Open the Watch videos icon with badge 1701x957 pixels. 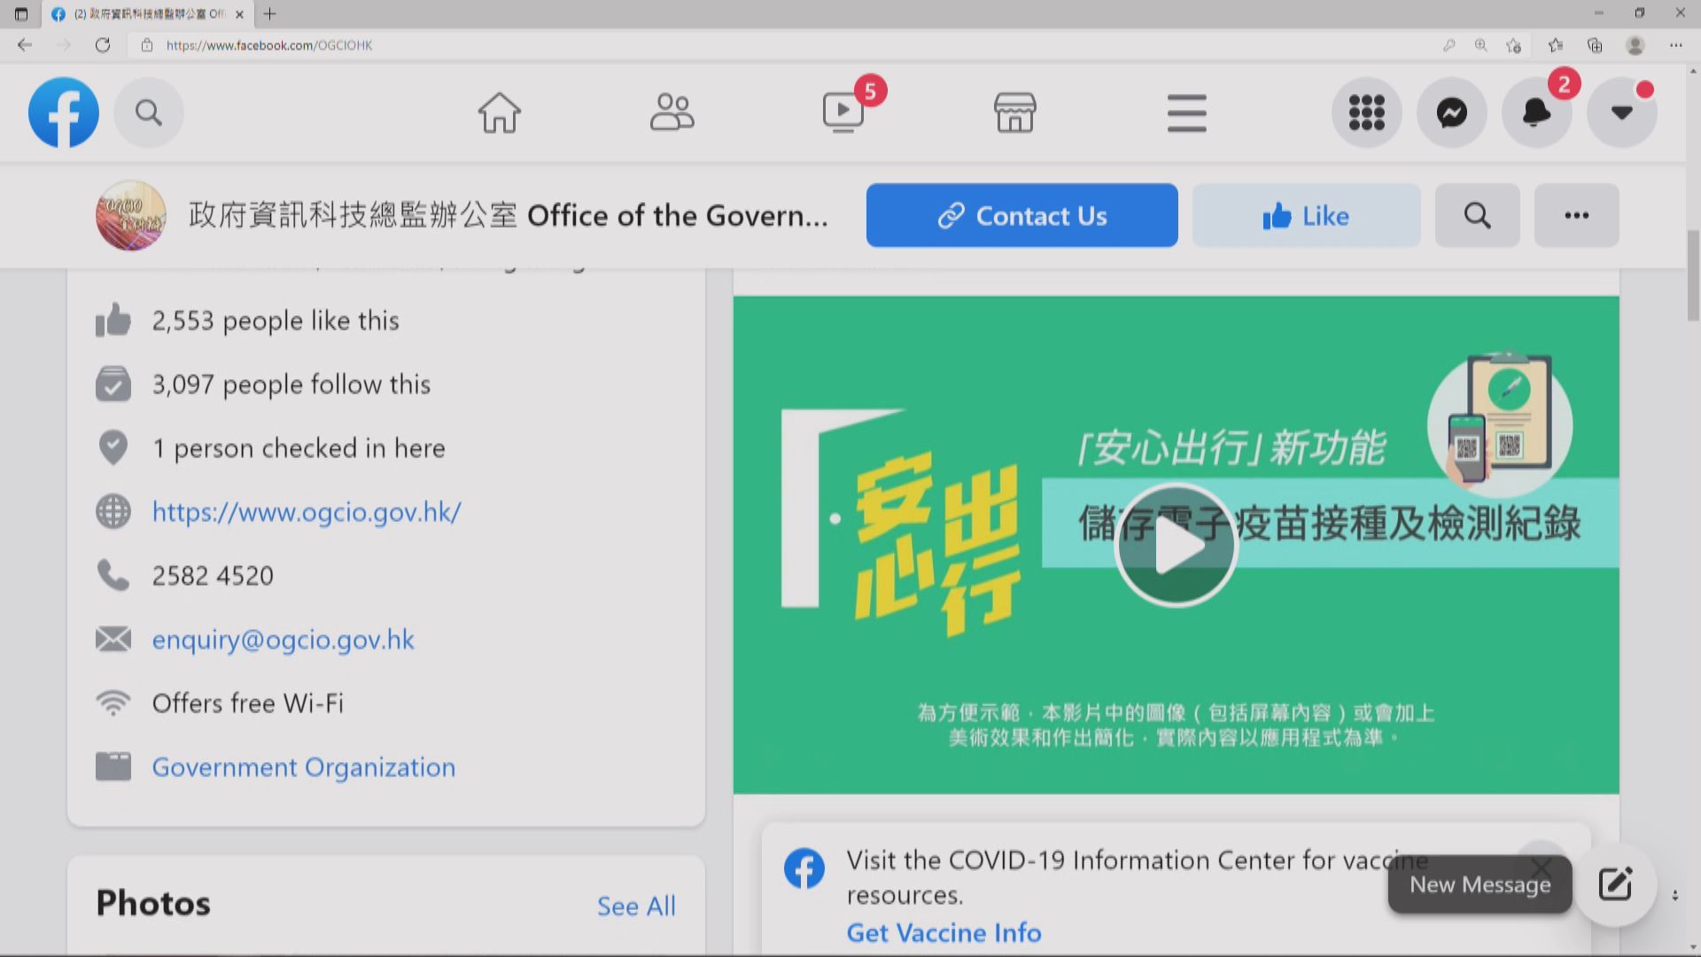(843, 113)
